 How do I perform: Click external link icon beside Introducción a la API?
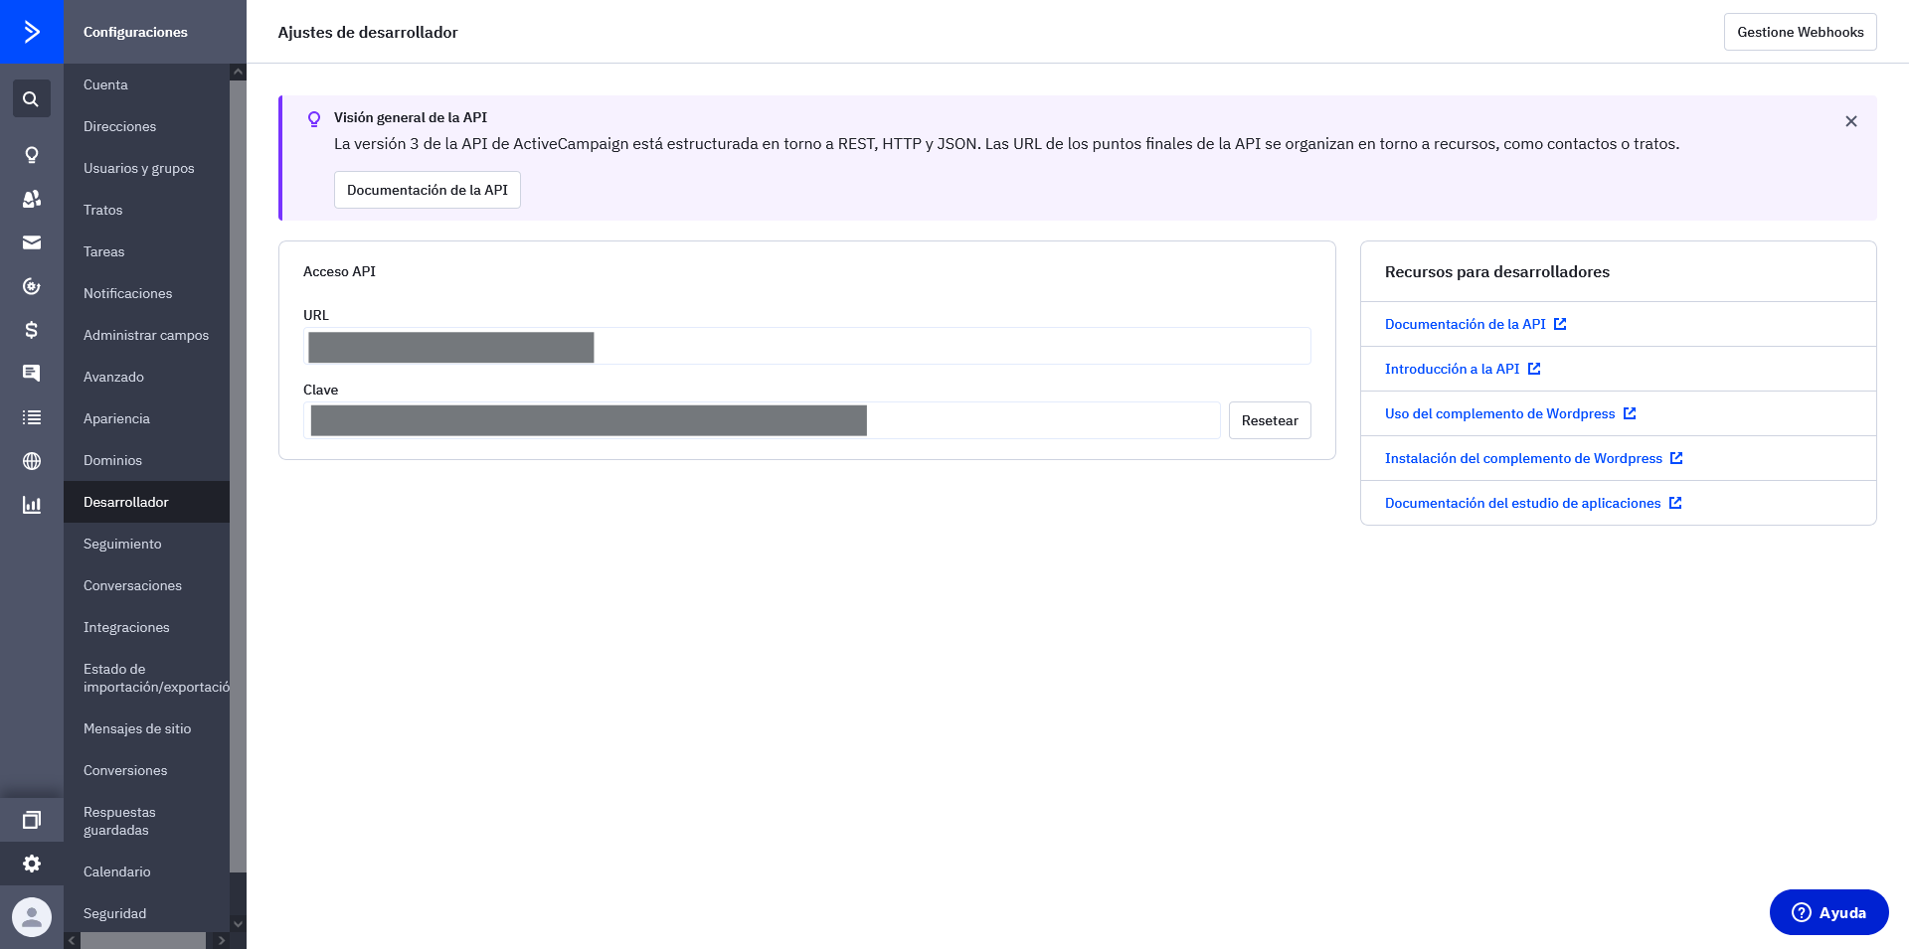1534,369
